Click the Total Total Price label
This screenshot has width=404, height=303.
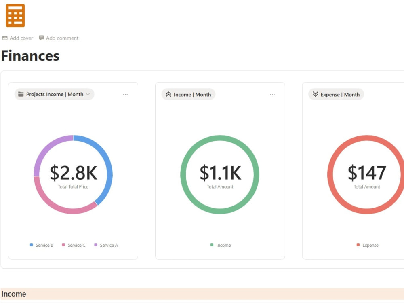pyautogui.click(x=73, y=186)
